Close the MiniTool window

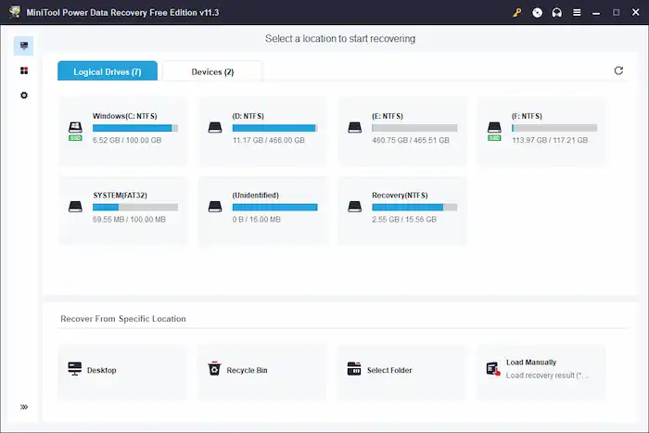pyautogui.click(x=635, y=12)
